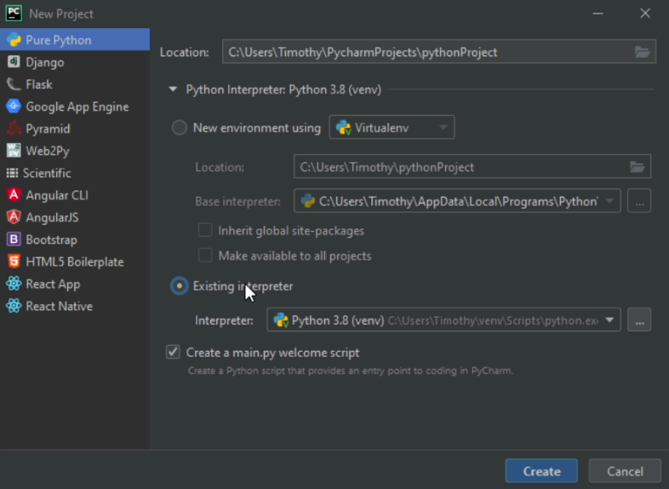Screen dimensions: 669x489
Task: Select Django project type
Action: [x=75, y=62]
